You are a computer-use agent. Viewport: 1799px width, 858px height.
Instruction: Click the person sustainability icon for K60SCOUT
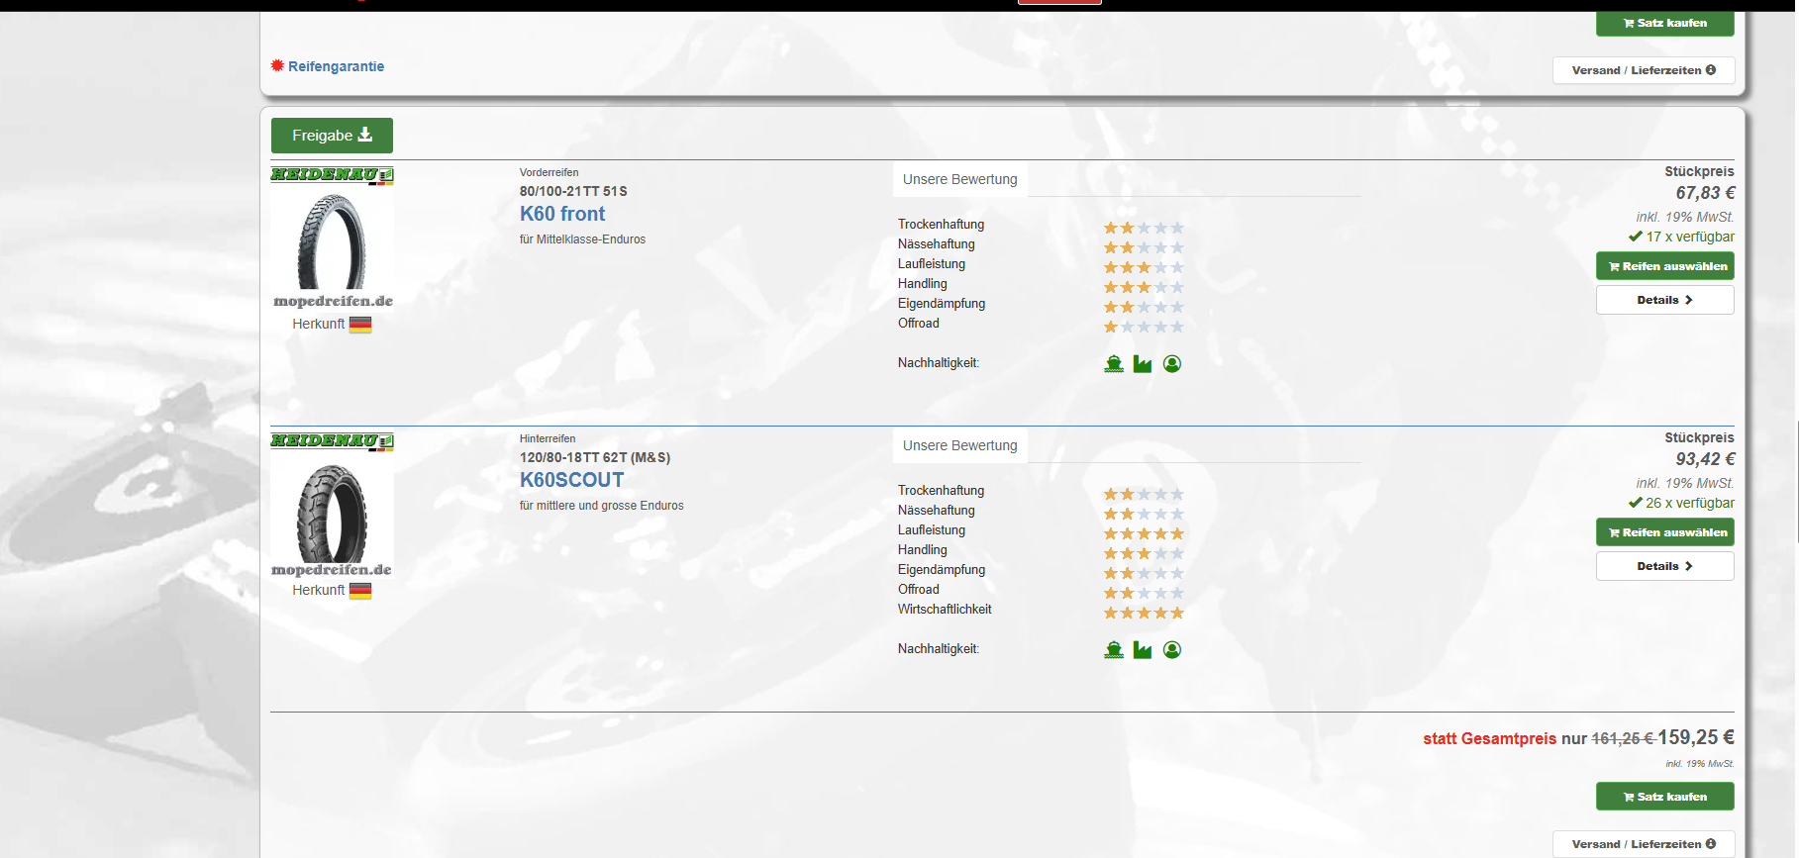(1172, 650)
